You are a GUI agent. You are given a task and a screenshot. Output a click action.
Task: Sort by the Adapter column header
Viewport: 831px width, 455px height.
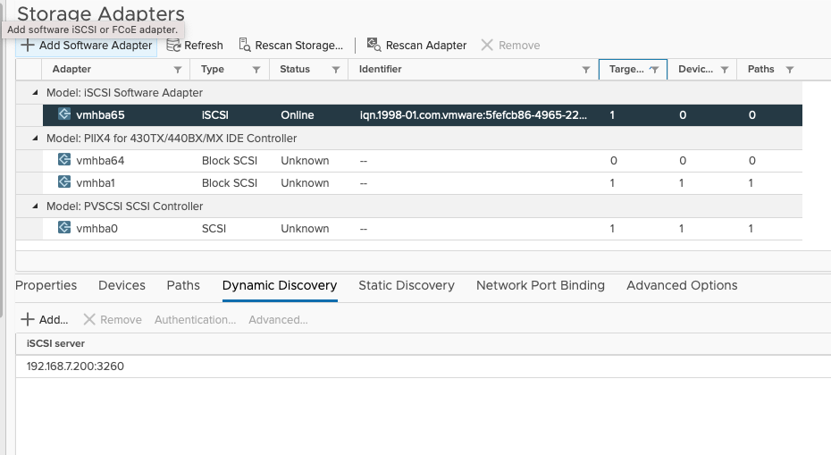[x=71, y=70]
